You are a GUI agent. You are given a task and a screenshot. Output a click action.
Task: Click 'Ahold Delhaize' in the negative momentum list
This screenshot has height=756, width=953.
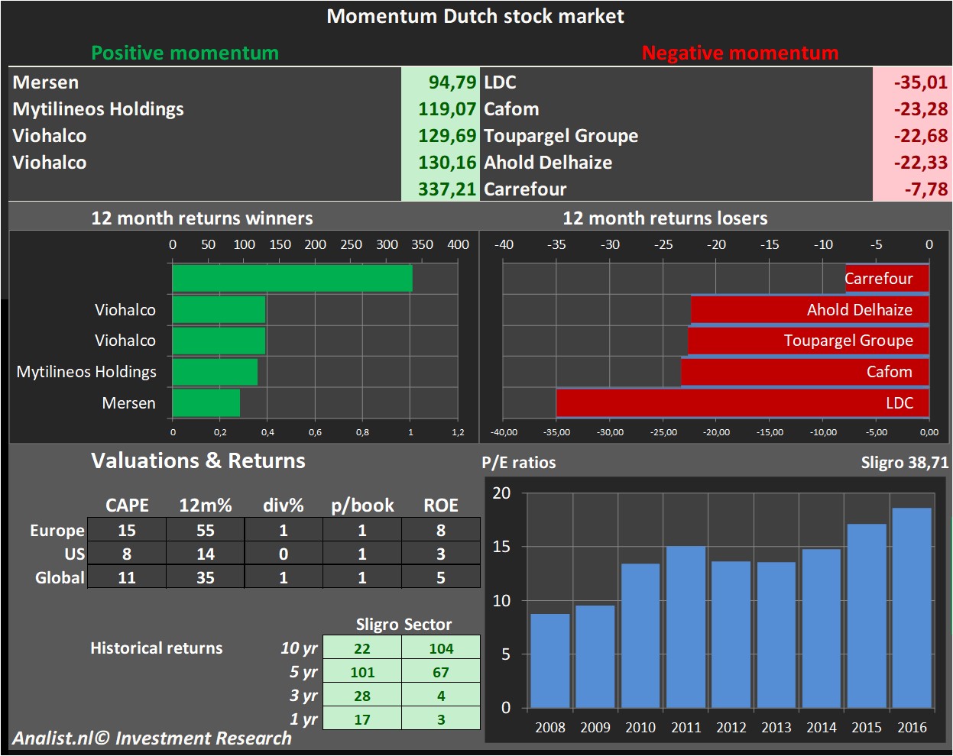548,162
